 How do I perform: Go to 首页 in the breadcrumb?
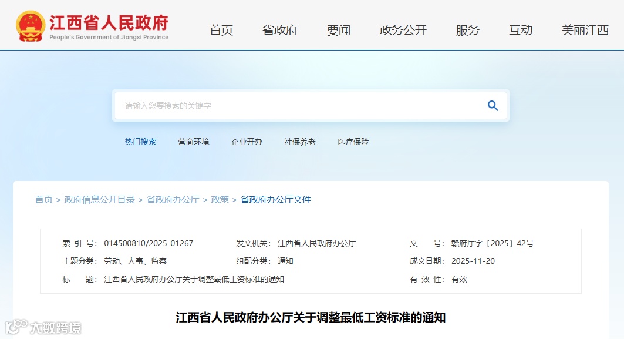tap(44, 200)
